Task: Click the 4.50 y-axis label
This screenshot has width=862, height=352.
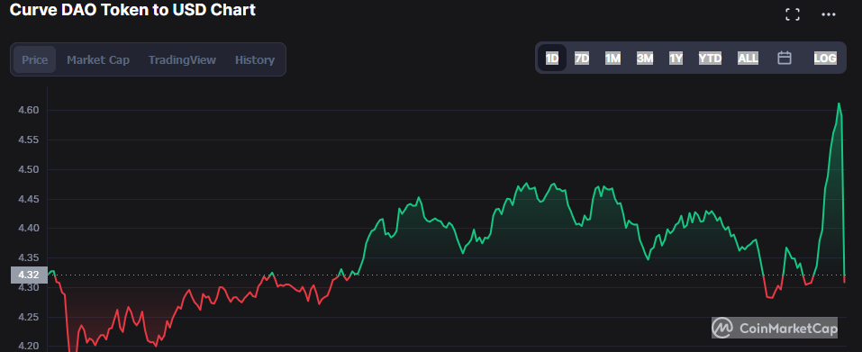Action: tap(29, 169)
